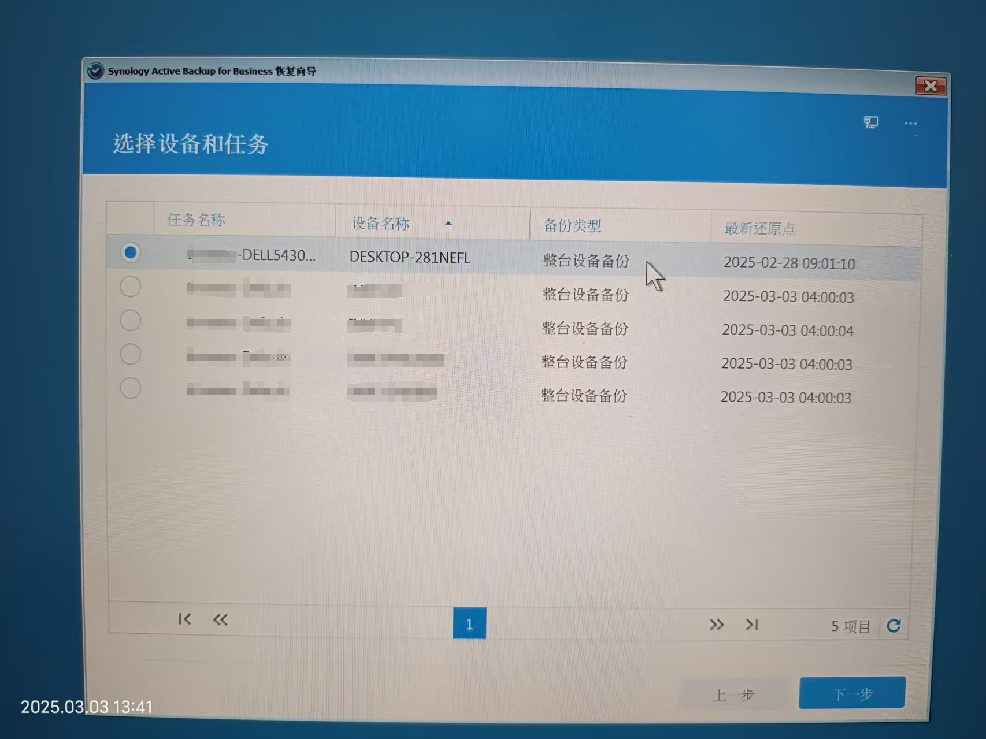Open the three-dots more options menu

[911, 123]
